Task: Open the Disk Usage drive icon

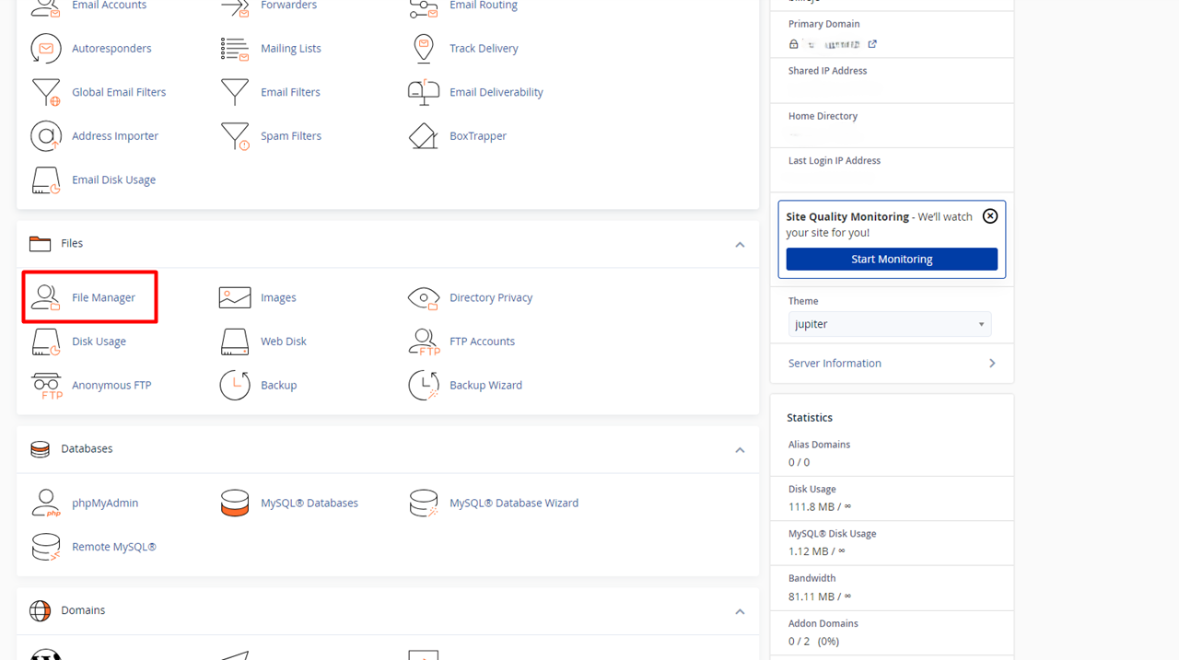Action: tap(46, 342)
